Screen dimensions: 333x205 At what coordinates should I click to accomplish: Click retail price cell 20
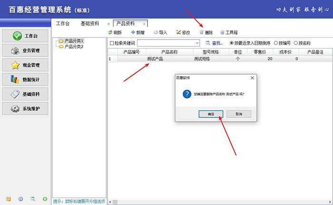click(260, 59)
